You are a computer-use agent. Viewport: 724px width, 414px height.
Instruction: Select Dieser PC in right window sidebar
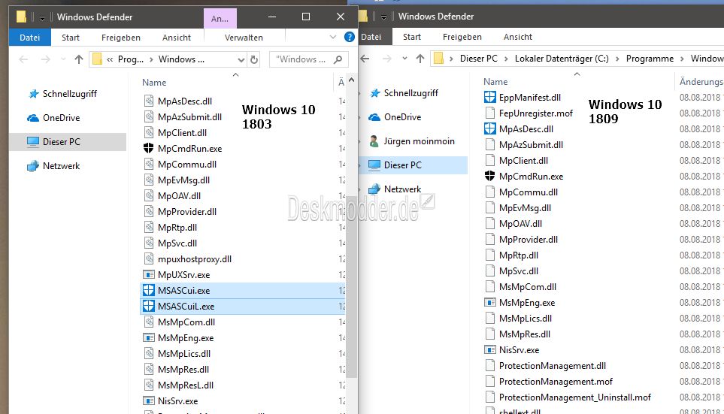pyautogui.click(x=413, y=165)
